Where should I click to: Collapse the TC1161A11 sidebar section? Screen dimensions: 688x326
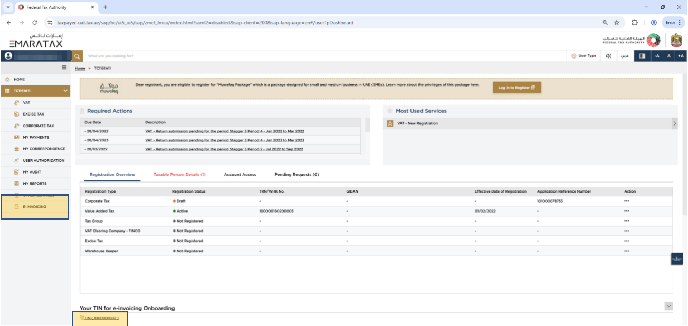click(x=65, y=91)
